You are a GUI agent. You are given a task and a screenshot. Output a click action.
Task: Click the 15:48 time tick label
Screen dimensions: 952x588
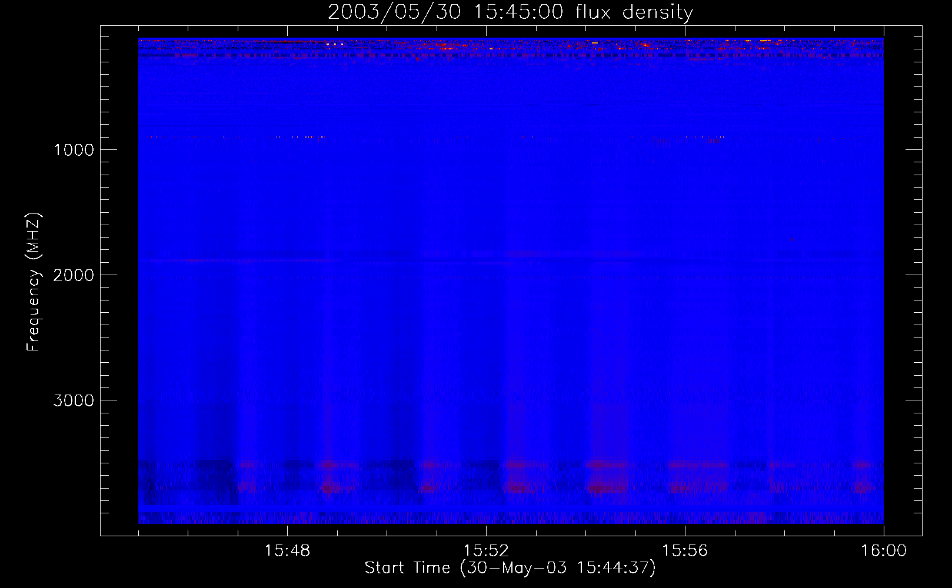click(x=287, y=551)
